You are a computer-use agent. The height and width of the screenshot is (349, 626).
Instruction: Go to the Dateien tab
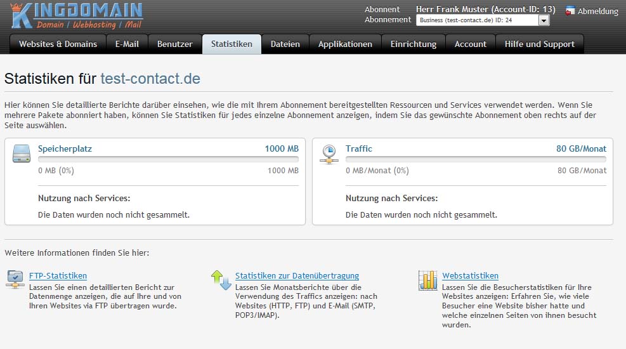click(285, 44)
